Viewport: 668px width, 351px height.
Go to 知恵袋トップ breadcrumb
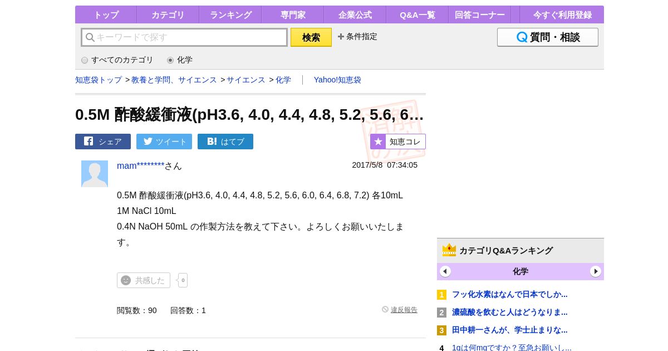pos(99,80)
